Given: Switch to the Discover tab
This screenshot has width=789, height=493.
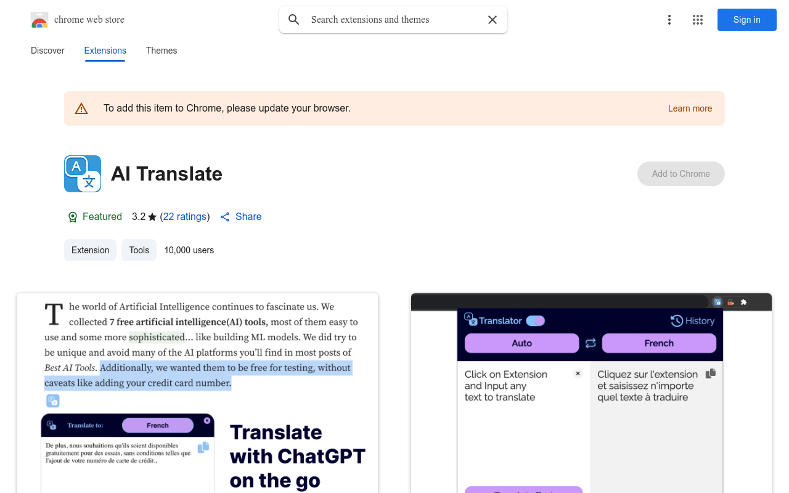Looking at the screenshot, I should (47, 51).
